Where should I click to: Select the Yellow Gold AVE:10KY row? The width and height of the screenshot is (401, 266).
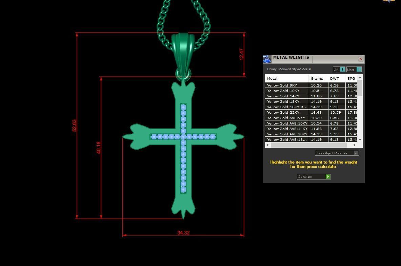(x=311, y=123)
